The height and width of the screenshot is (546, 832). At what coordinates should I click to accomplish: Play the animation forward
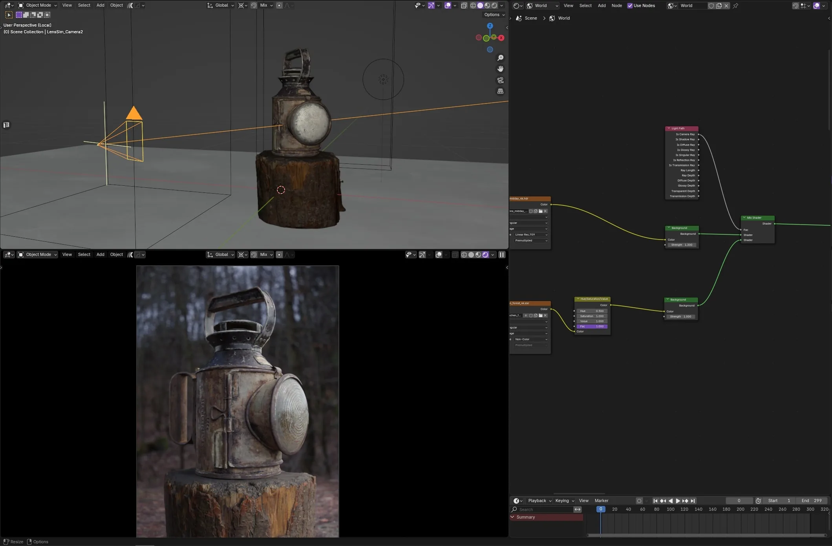click(678, 501)
